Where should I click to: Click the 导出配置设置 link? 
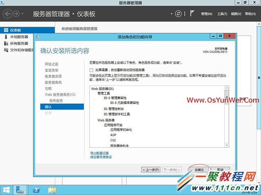tap(100, 153)
